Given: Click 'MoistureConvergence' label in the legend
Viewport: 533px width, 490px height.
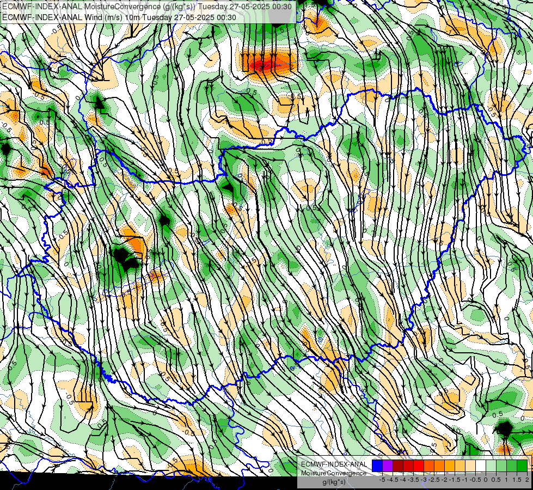Looking at the screenshot, I should coord(334,473).
